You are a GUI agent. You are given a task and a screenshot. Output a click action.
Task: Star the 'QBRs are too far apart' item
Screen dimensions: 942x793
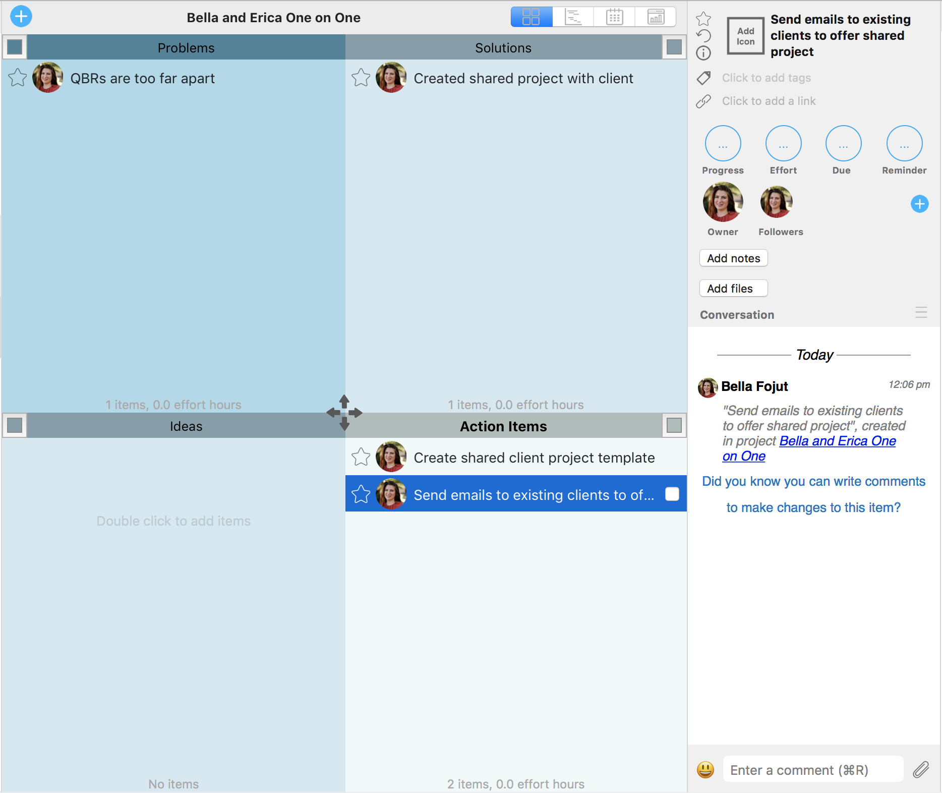[18, 78]
